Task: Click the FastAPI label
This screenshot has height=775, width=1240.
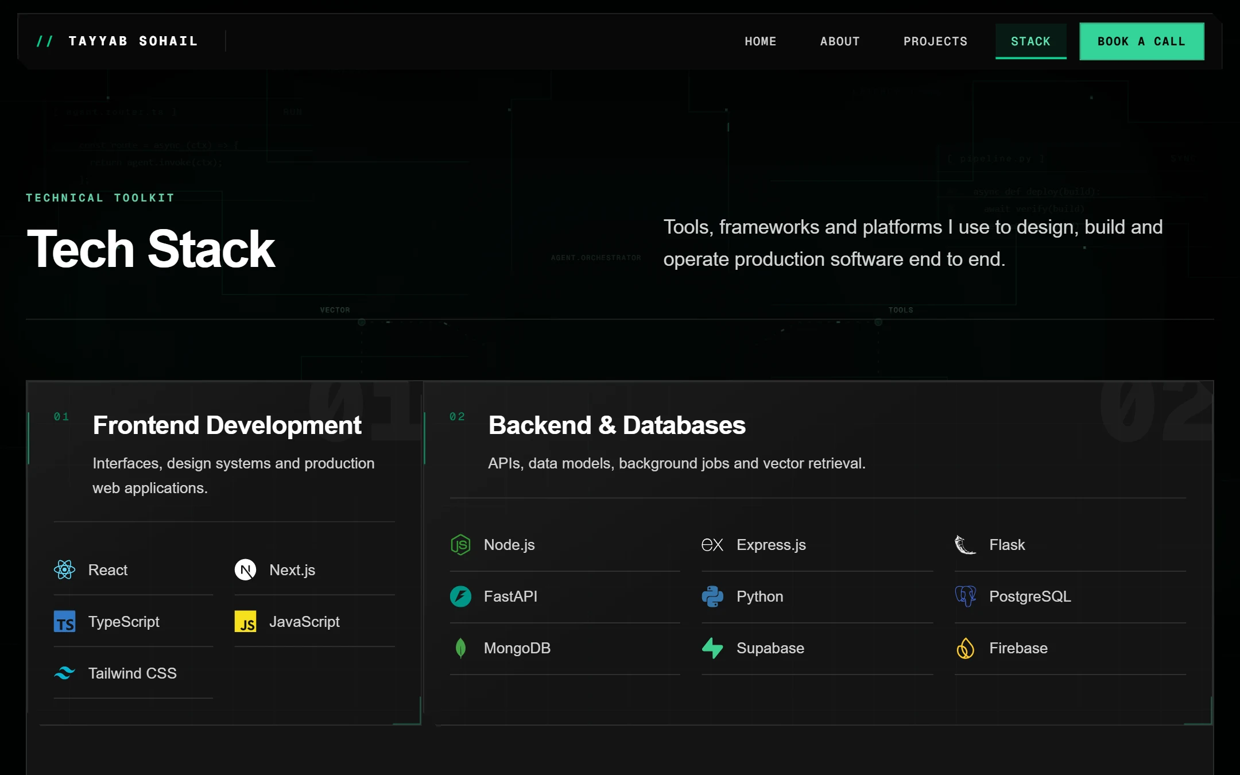Action: (510, 596)
